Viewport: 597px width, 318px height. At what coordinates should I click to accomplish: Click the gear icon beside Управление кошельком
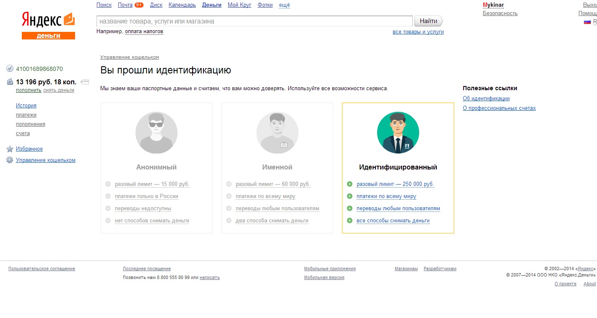coord(10,160)
